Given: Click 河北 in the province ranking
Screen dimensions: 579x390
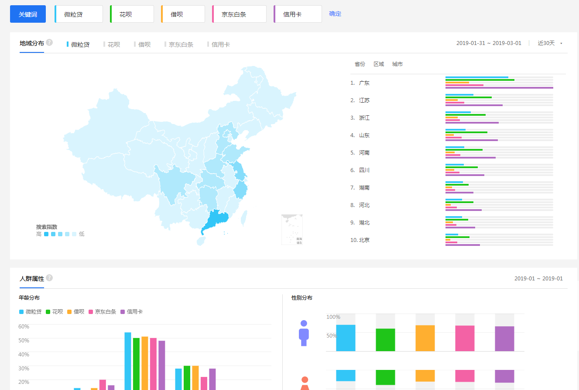Looking at the screenshot, I should pos(364,205).
